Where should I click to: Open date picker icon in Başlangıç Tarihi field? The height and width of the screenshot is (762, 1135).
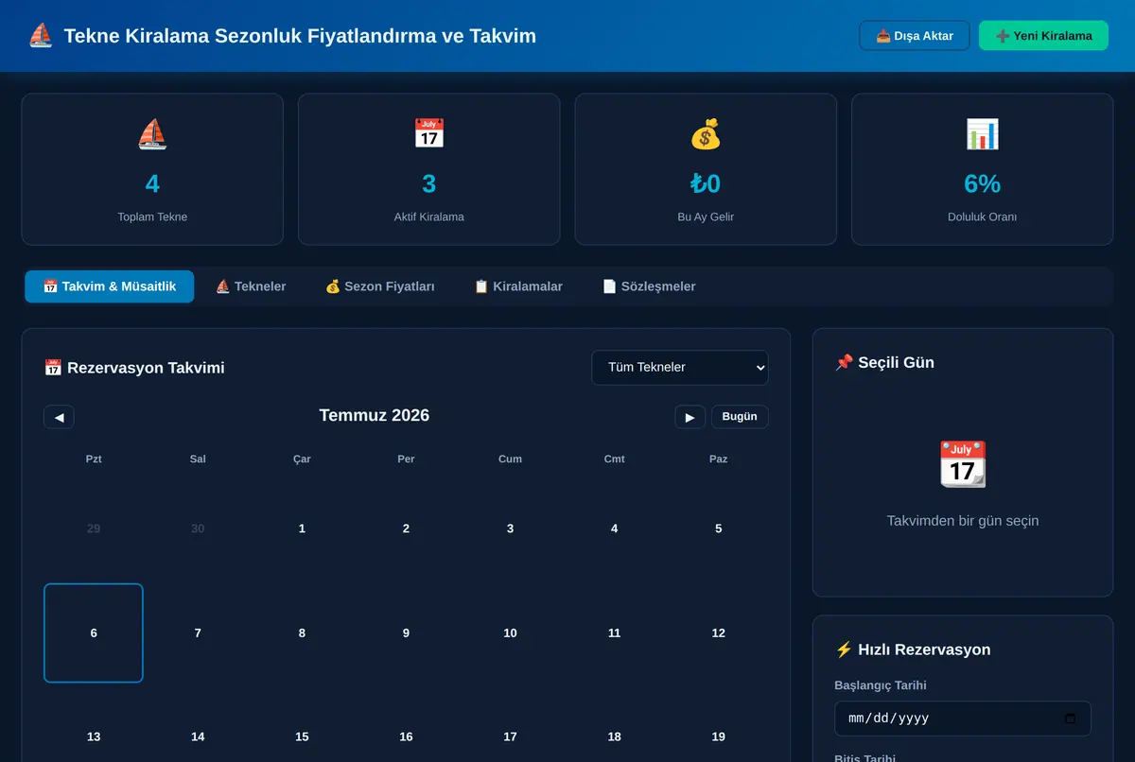1070,719
